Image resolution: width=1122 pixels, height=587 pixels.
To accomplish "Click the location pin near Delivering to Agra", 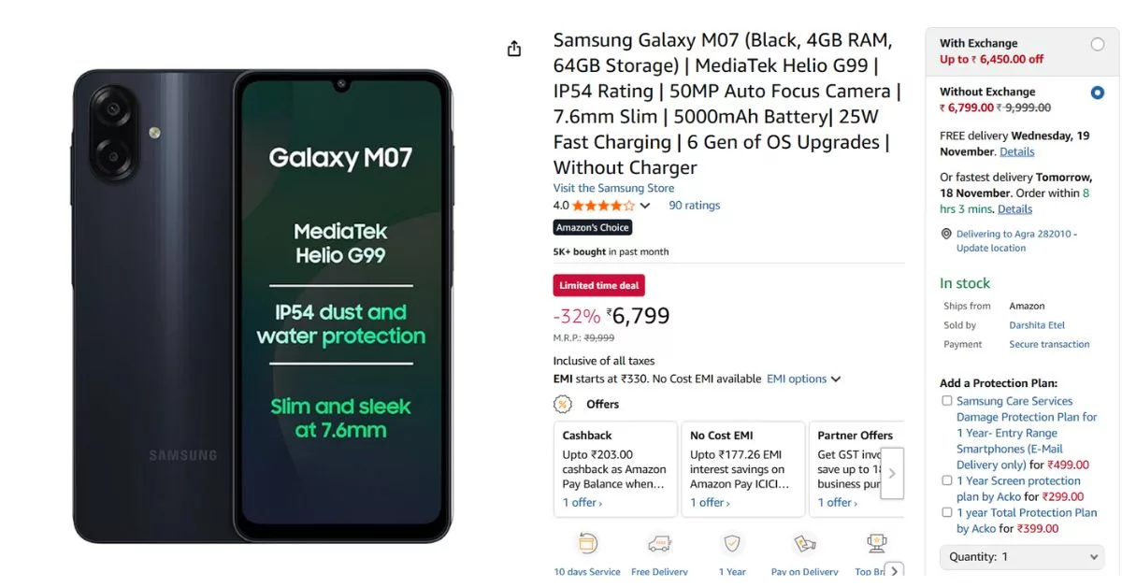I will coord(946,234).
